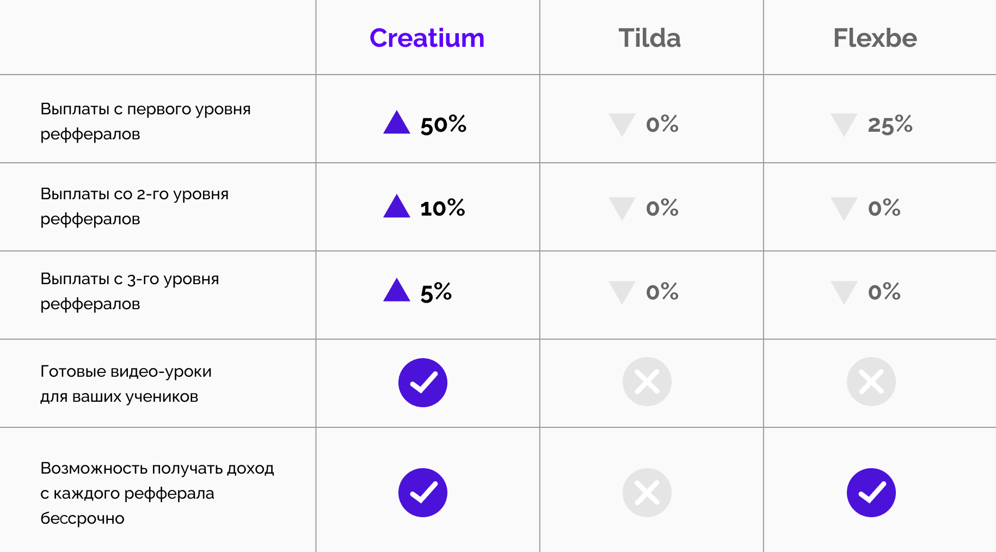Screen dimensions: 996x552
Task: Select the Tilda column header
Action: coord(649,38)
